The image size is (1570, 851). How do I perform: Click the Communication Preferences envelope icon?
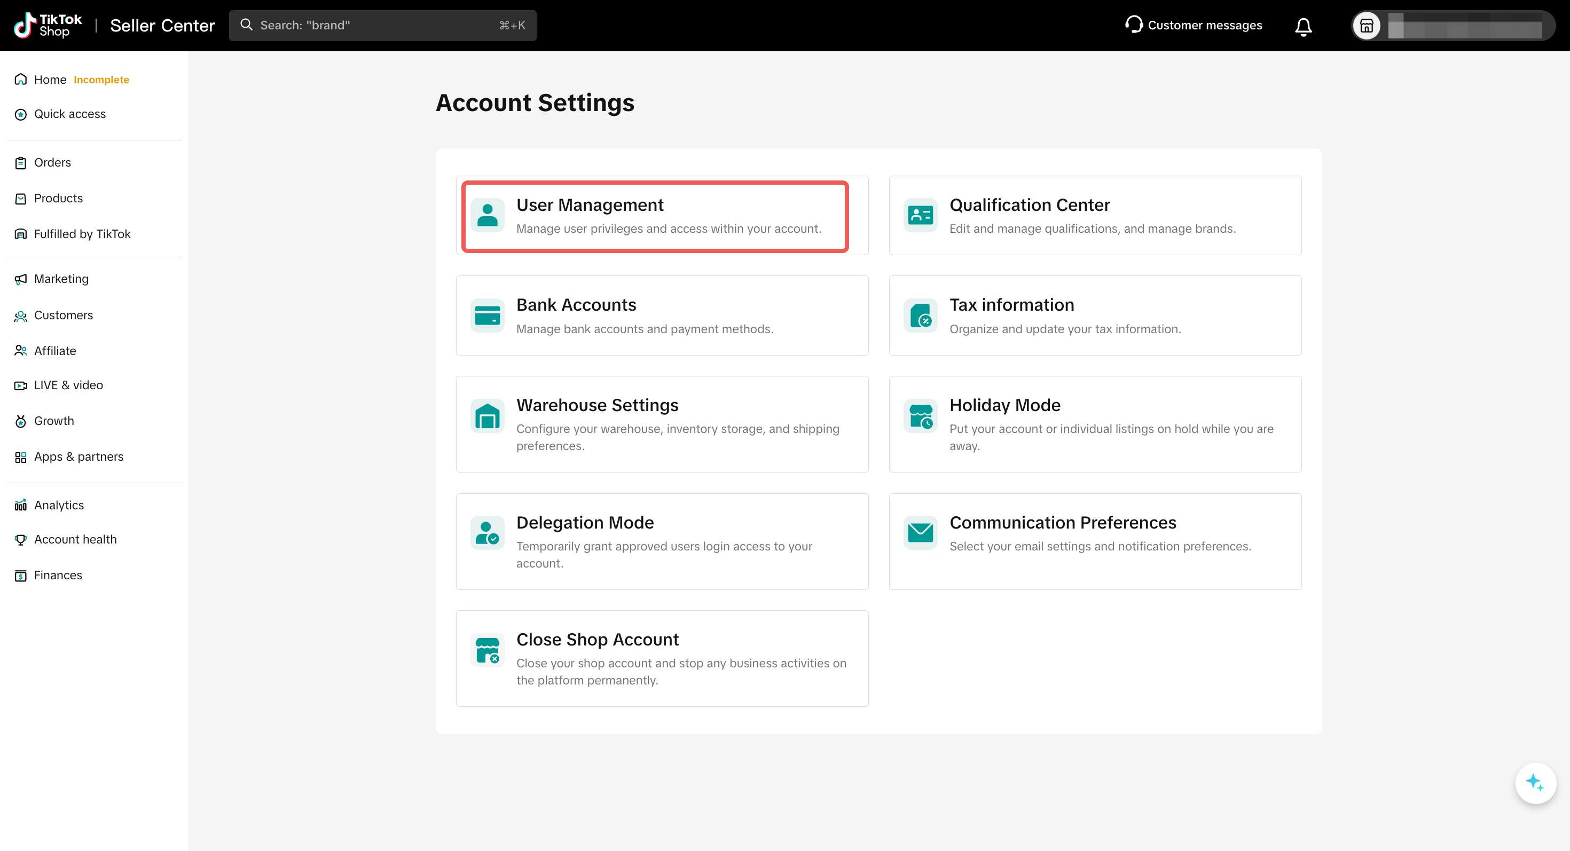click(920, 533)
